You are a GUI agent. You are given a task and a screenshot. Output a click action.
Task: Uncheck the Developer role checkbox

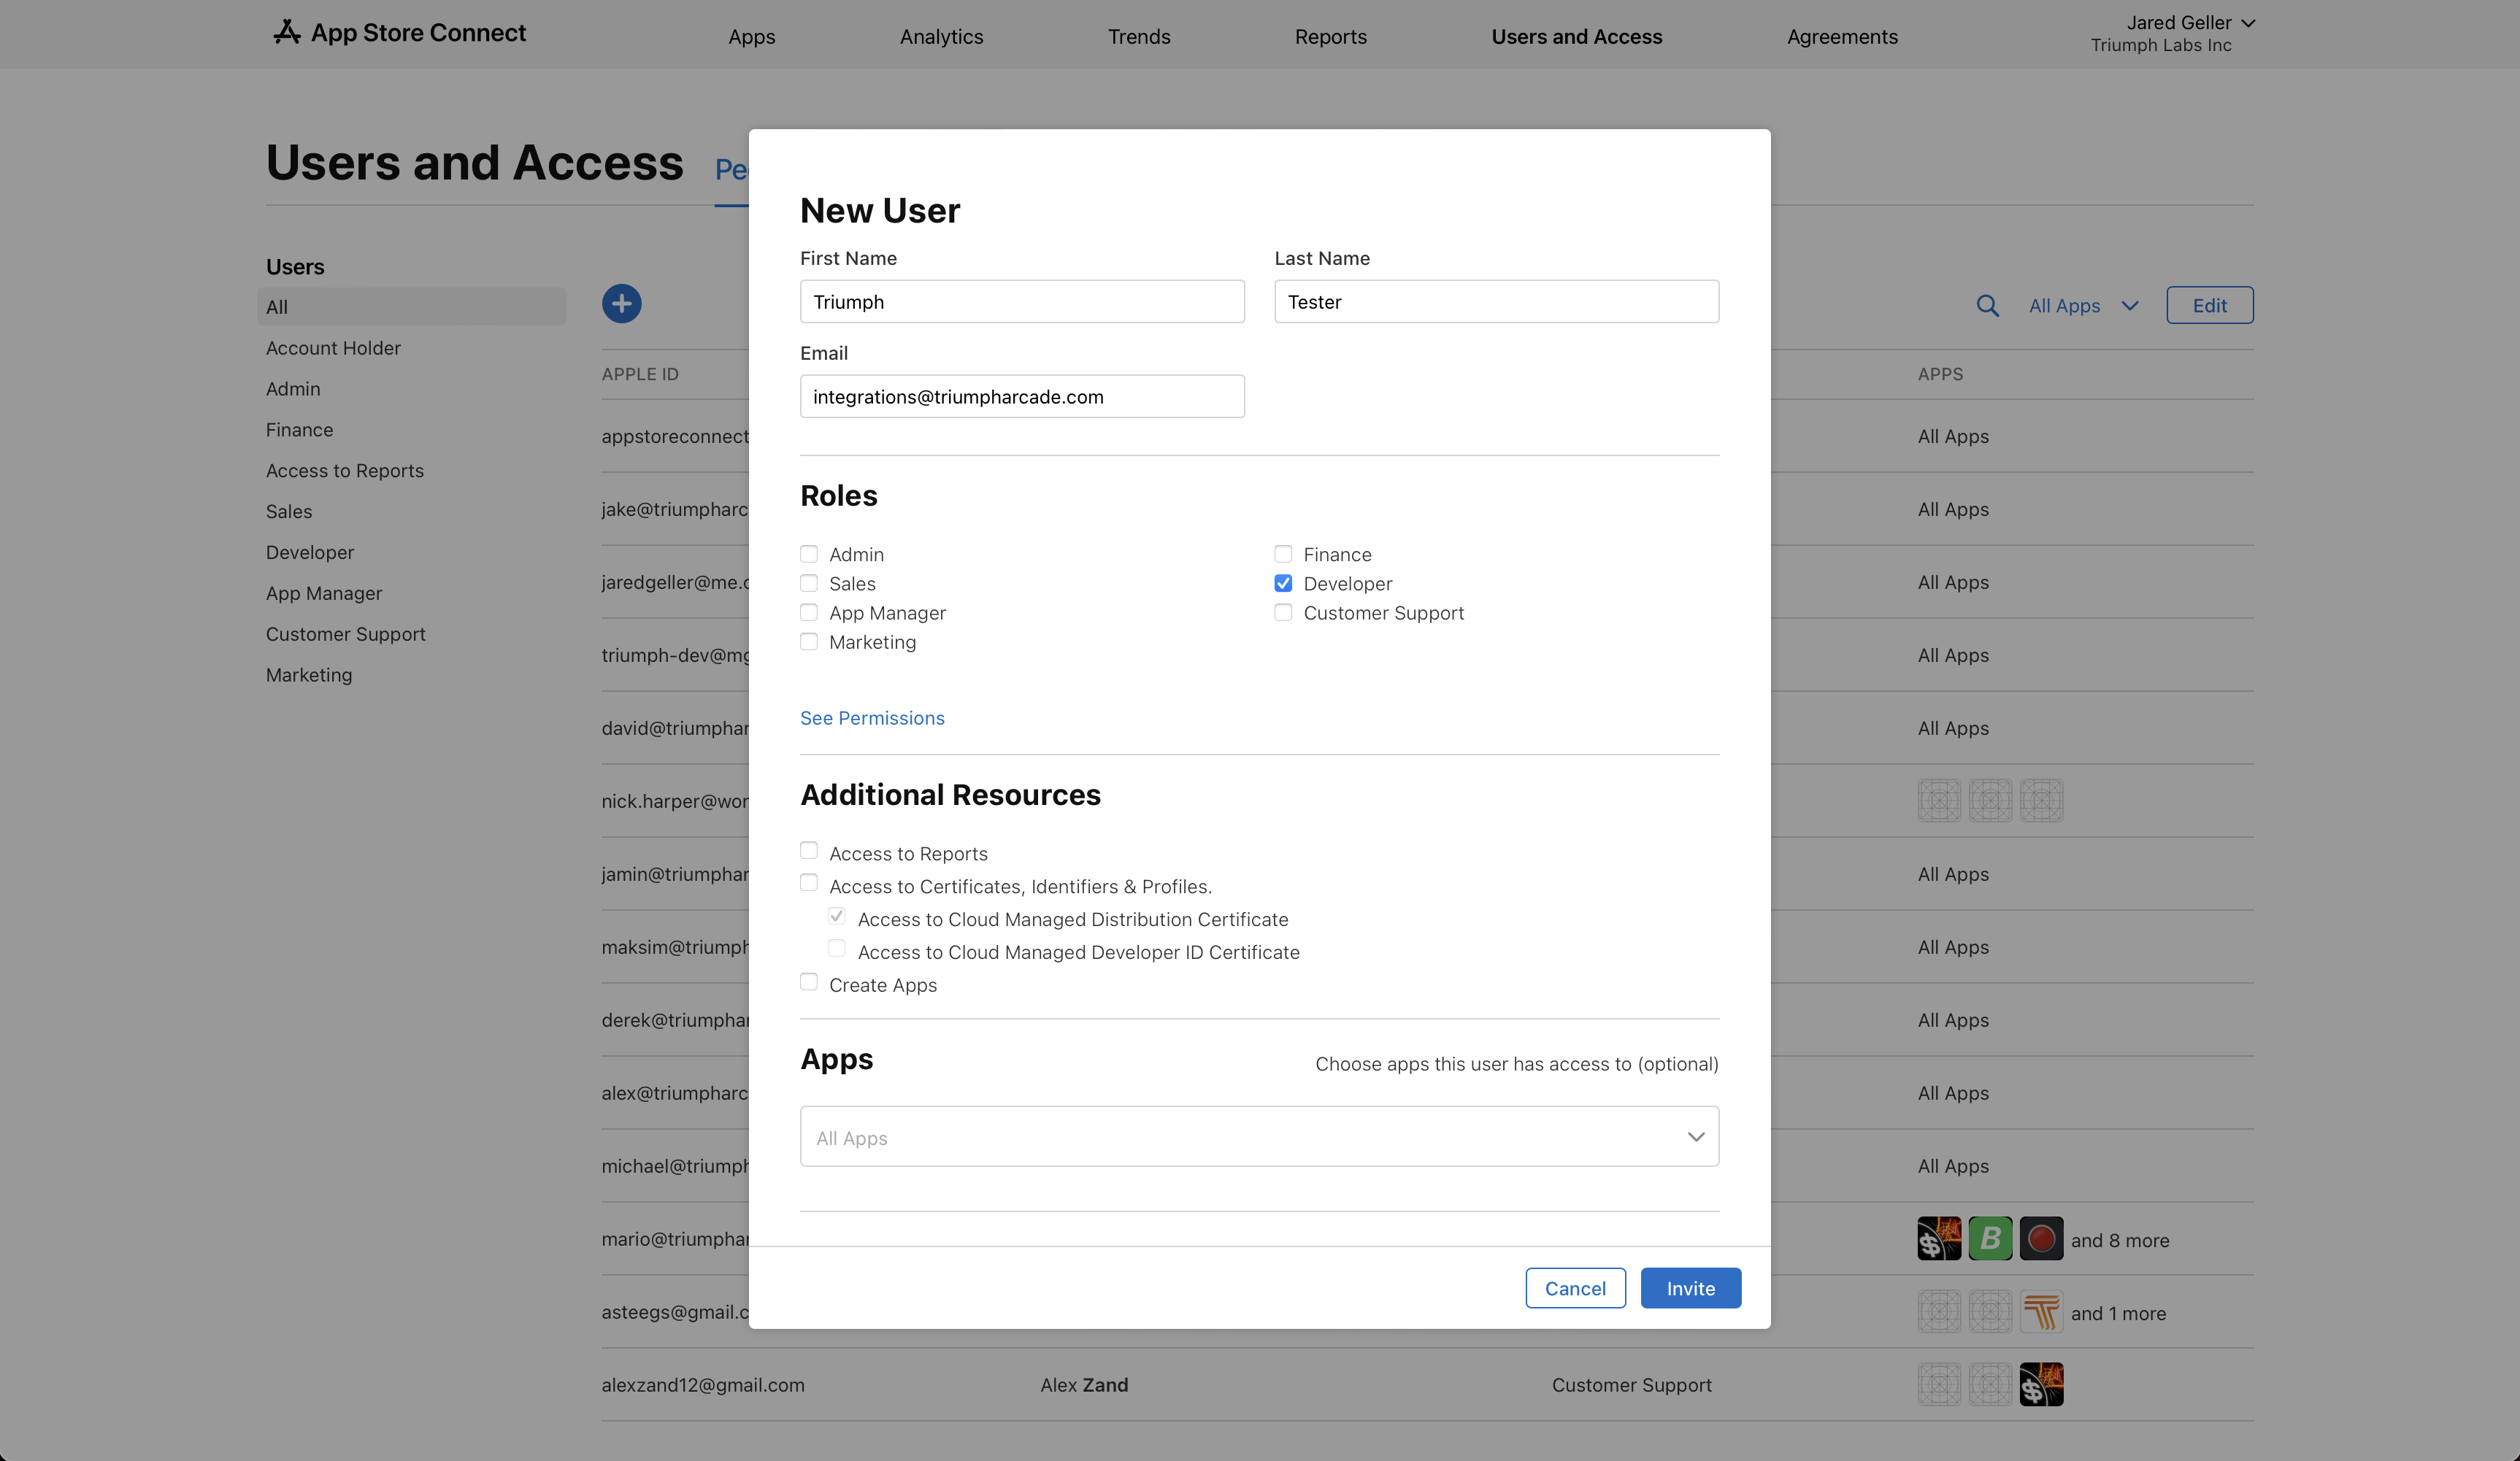click(1283, 583)
